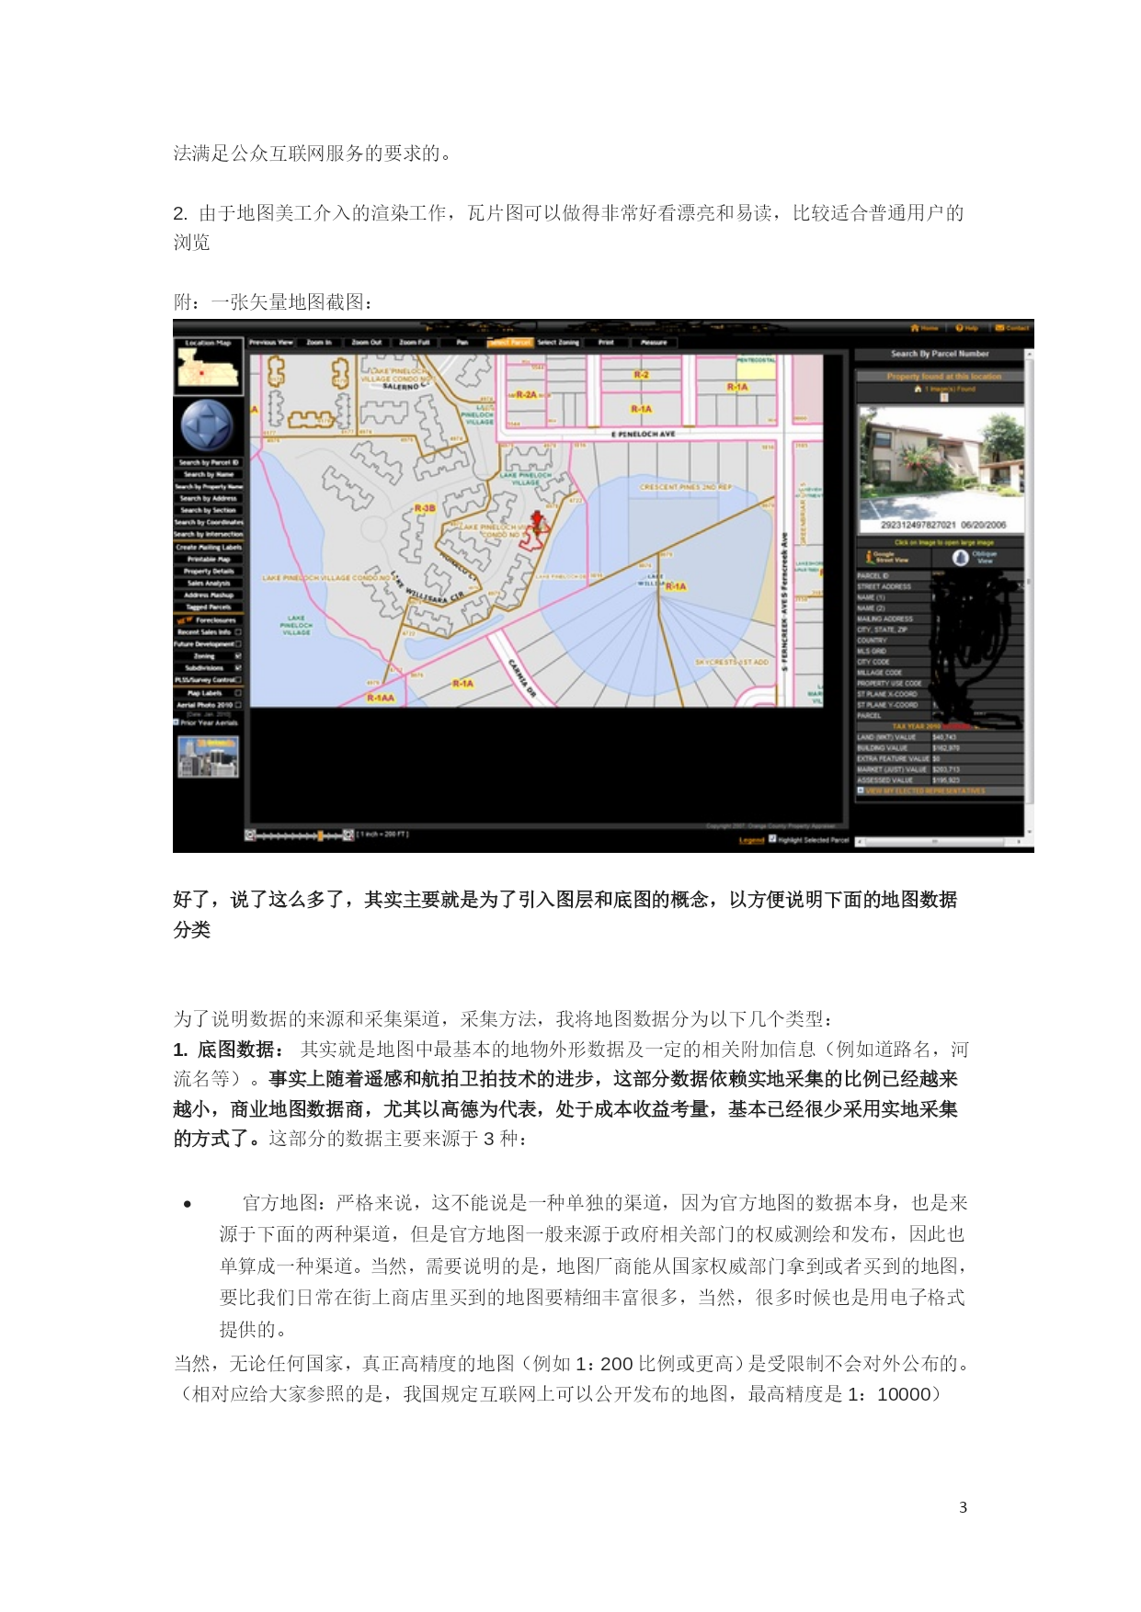Click the LAND (MKT) VALUE row
The height and width of the screenshot is (1612, 1141).
(x=940, y=737)
